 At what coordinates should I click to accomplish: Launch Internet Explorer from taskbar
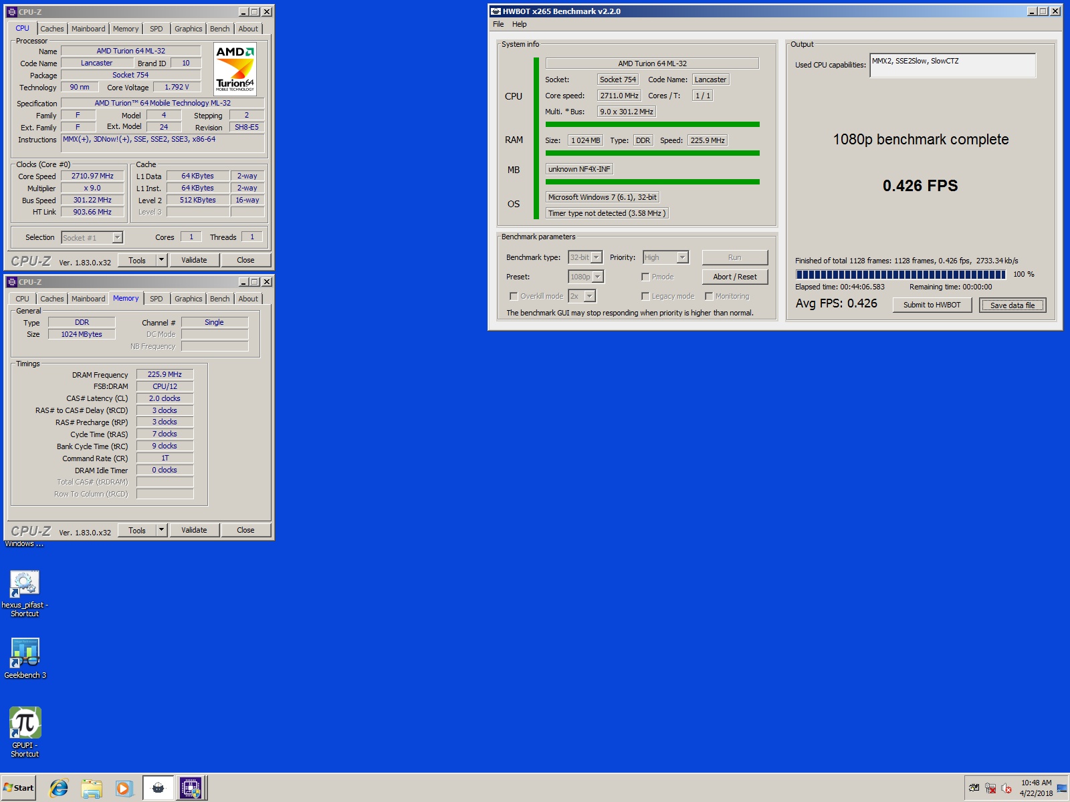(59, 788)
